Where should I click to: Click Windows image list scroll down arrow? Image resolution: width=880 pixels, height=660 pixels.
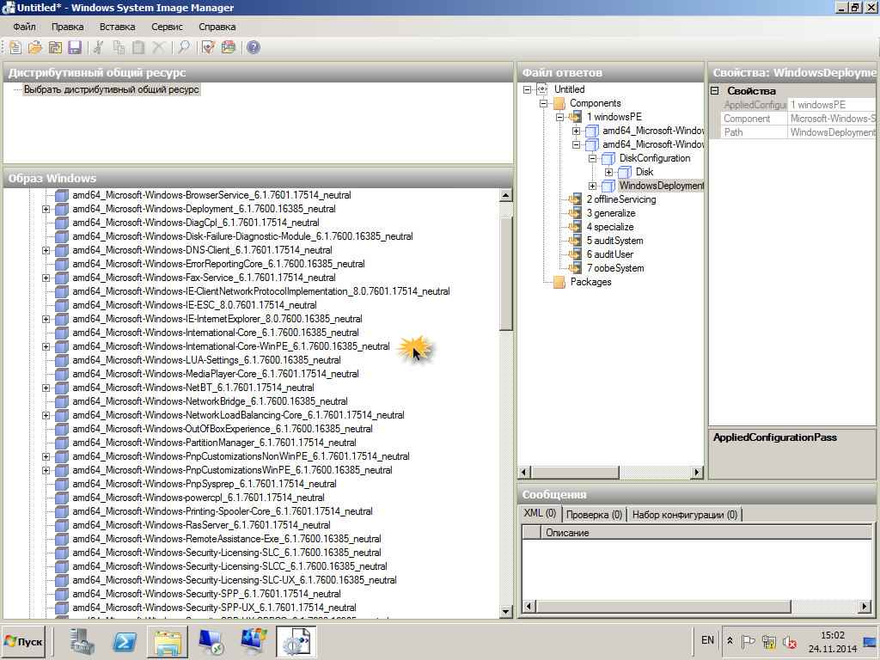tap(505, 612)
